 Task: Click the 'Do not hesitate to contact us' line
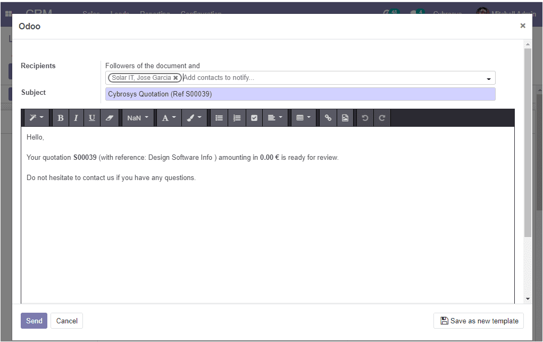click(111, 177)
